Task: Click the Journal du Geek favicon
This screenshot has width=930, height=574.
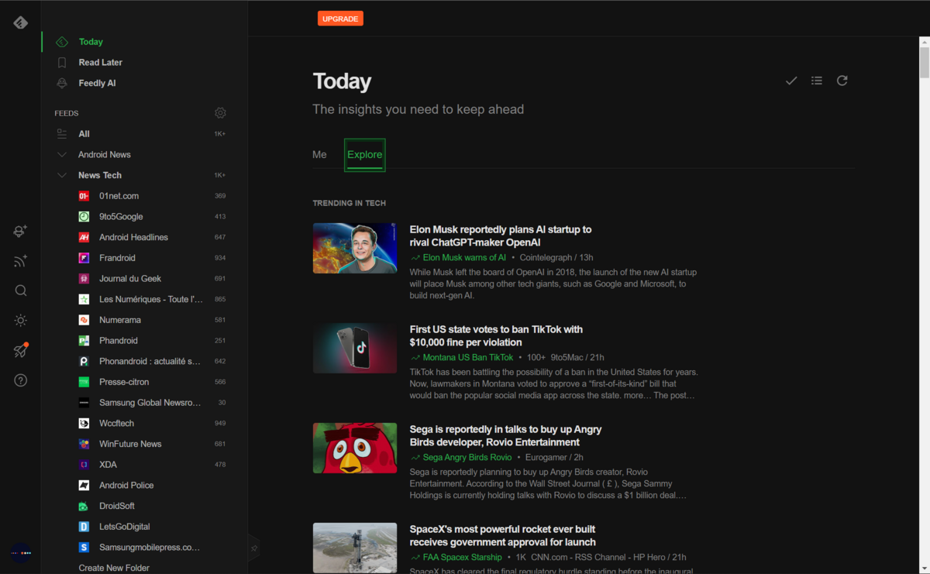Action: [x=84, y=279]
